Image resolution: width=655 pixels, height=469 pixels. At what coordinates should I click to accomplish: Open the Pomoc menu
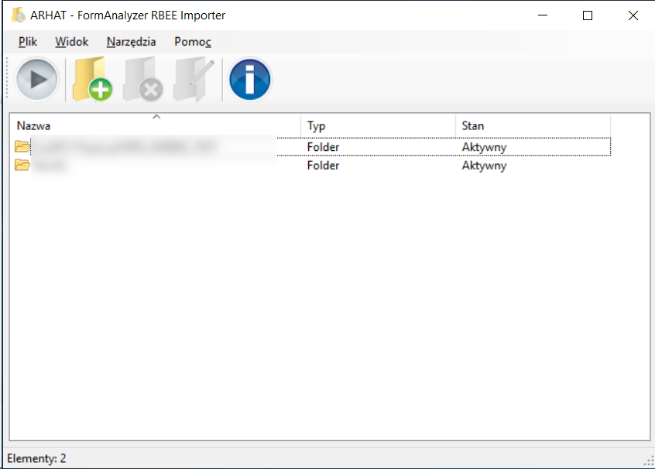[193, 42]
